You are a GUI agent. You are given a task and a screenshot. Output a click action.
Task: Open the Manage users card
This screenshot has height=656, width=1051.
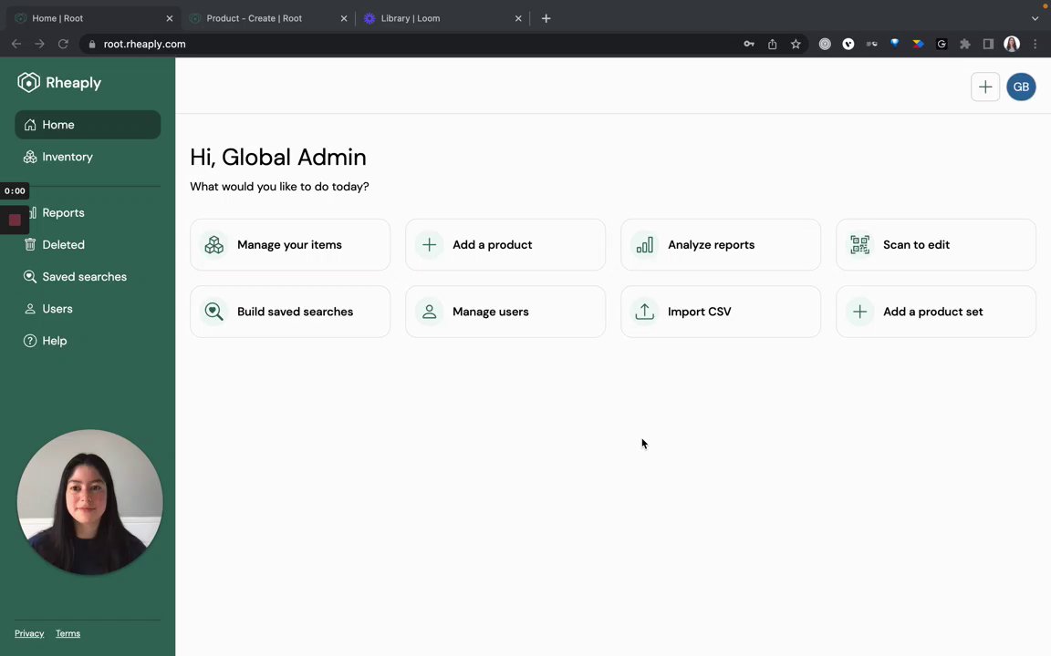click(505, 312)
